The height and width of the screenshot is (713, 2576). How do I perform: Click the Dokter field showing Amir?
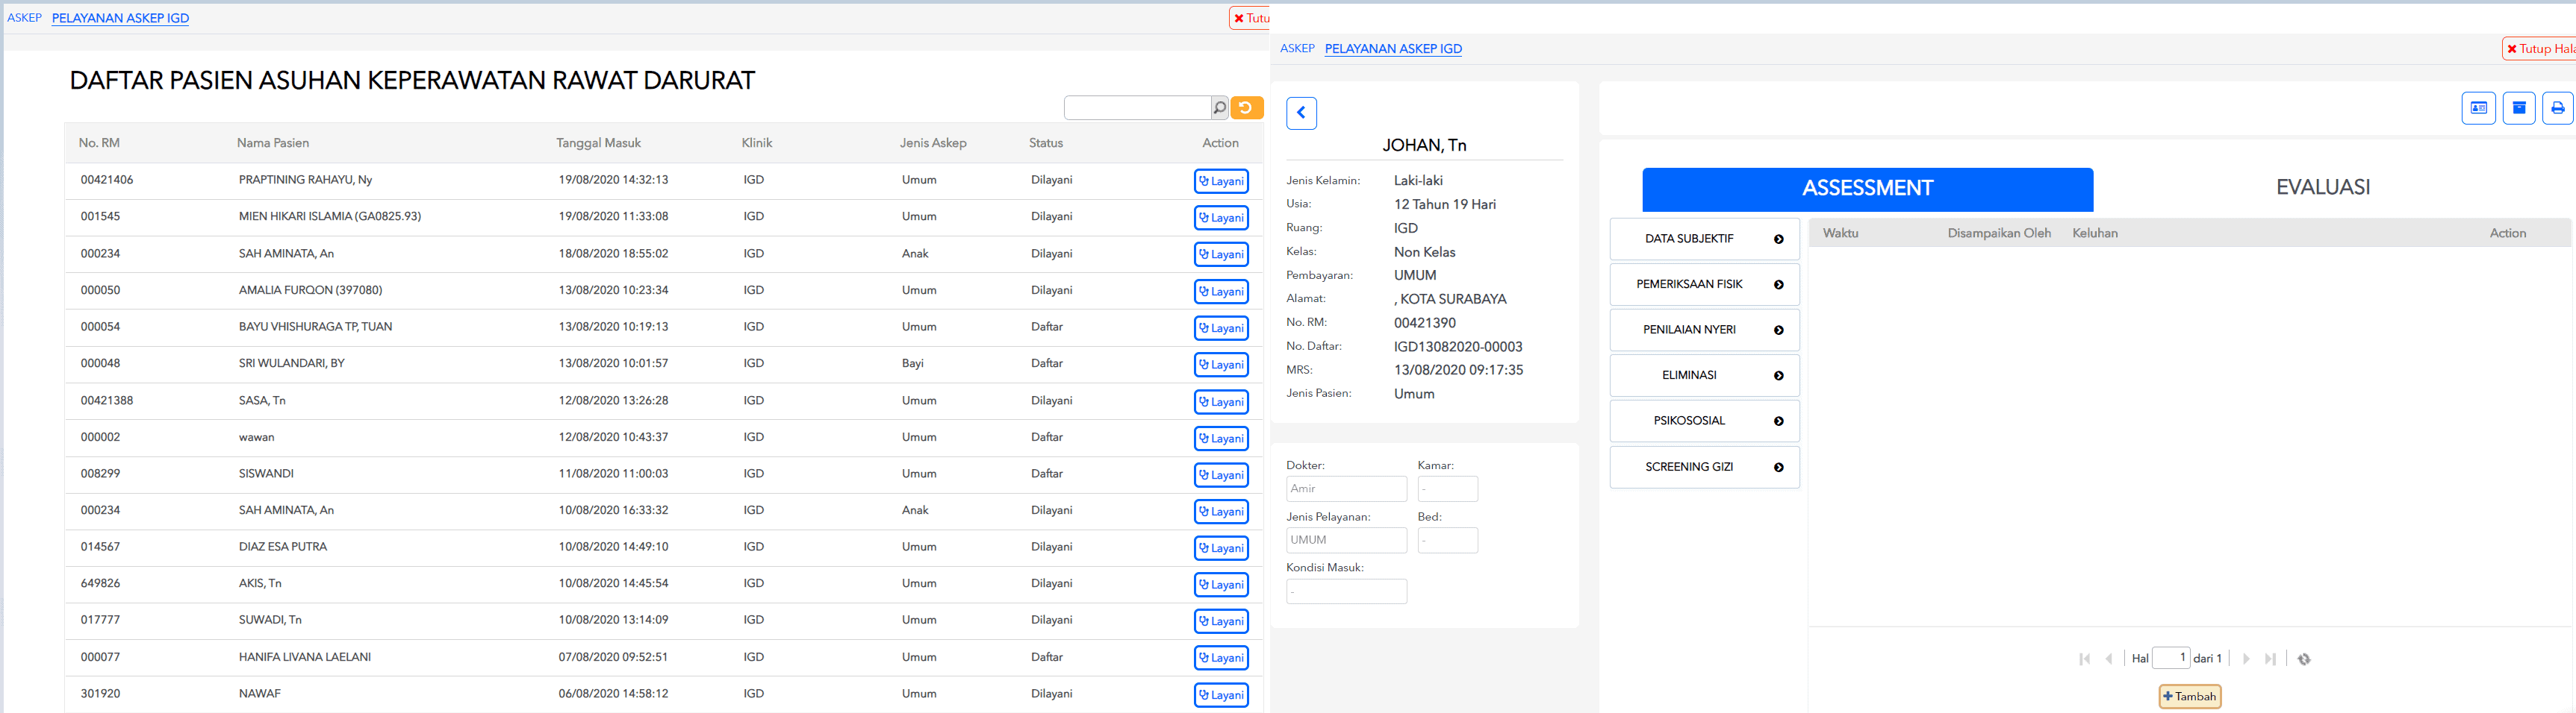tap(1346, 489)
